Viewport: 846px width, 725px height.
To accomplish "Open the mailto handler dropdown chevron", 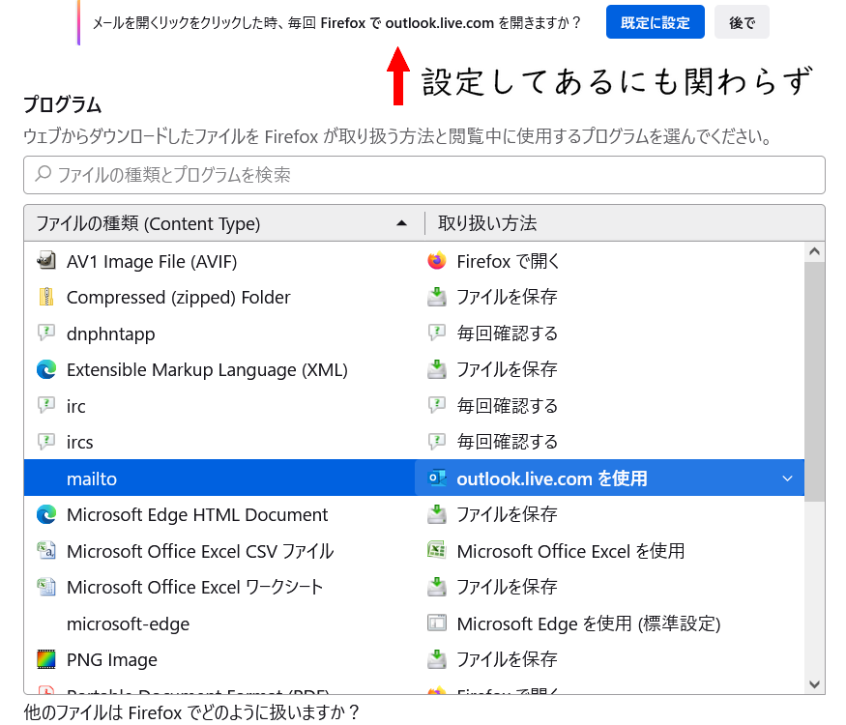I will [787, 478].
